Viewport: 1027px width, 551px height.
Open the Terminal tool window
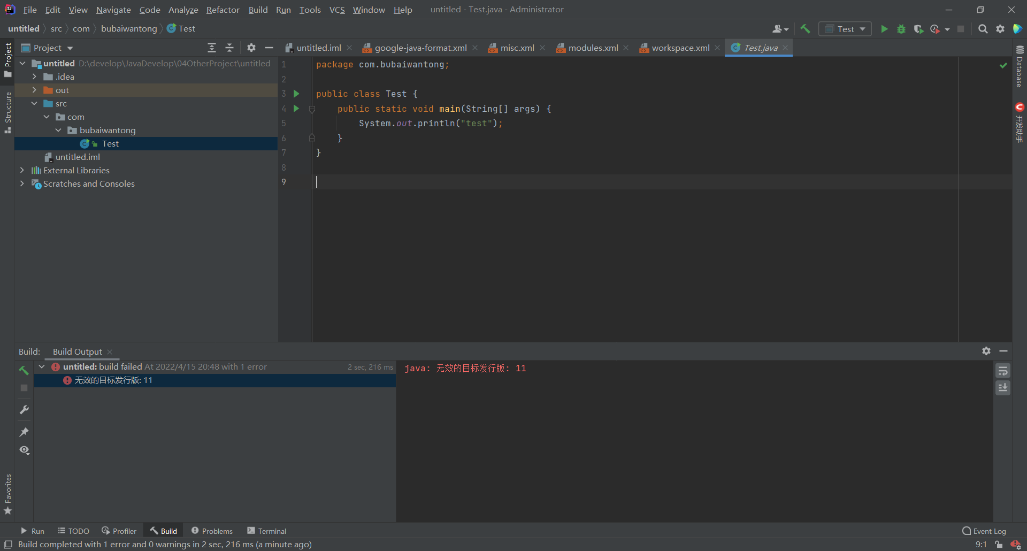[267, 531]
